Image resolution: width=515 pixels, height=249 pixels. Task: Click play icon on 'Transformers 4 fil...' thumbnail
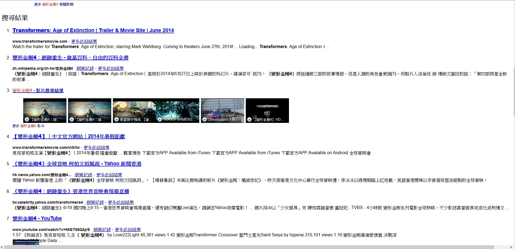tap(204, 119)
